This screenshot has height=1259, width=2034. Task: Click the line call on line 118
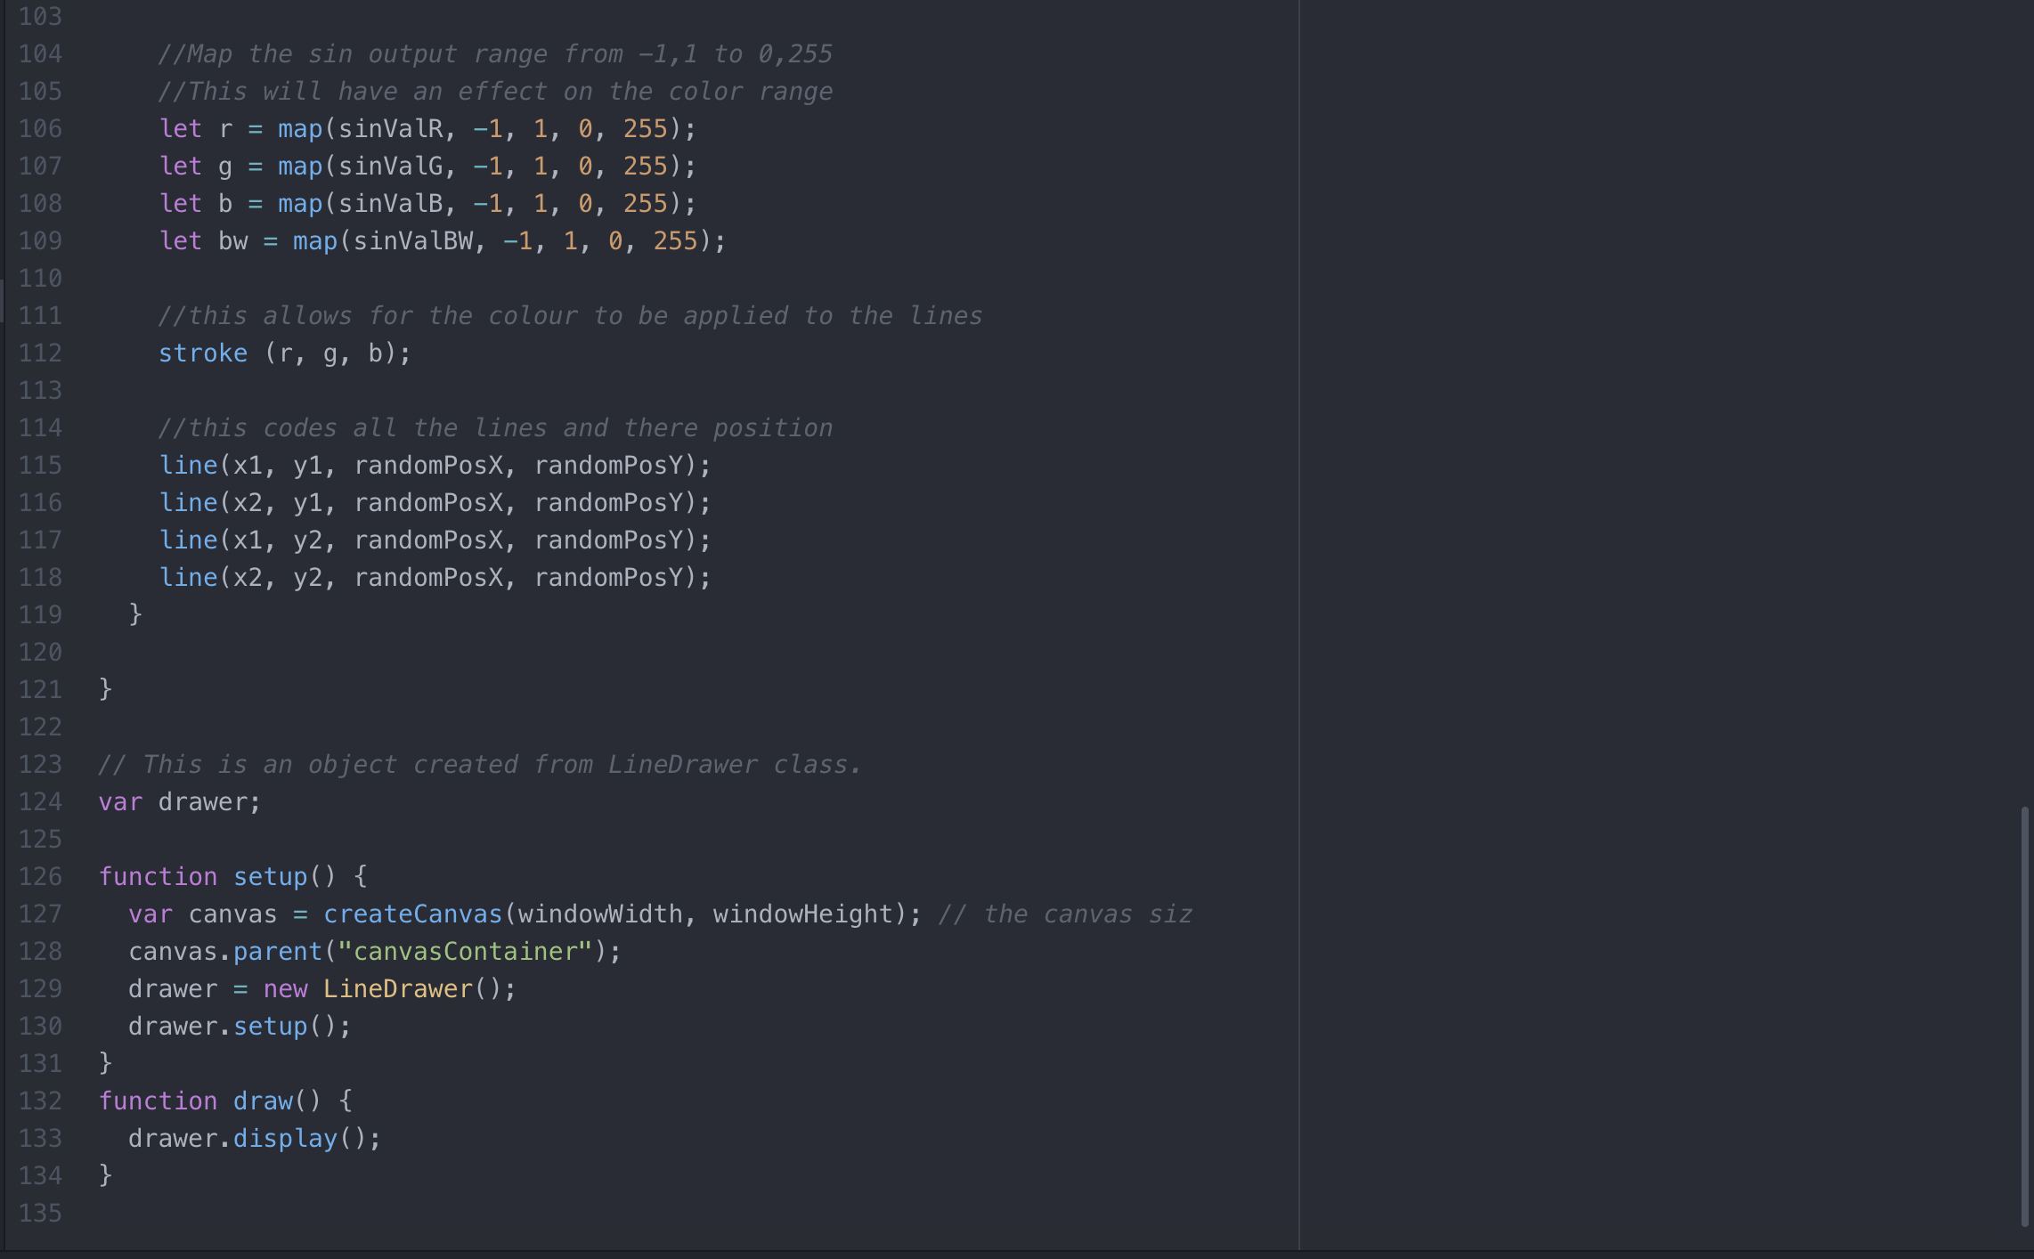click(x=189, y=578)
